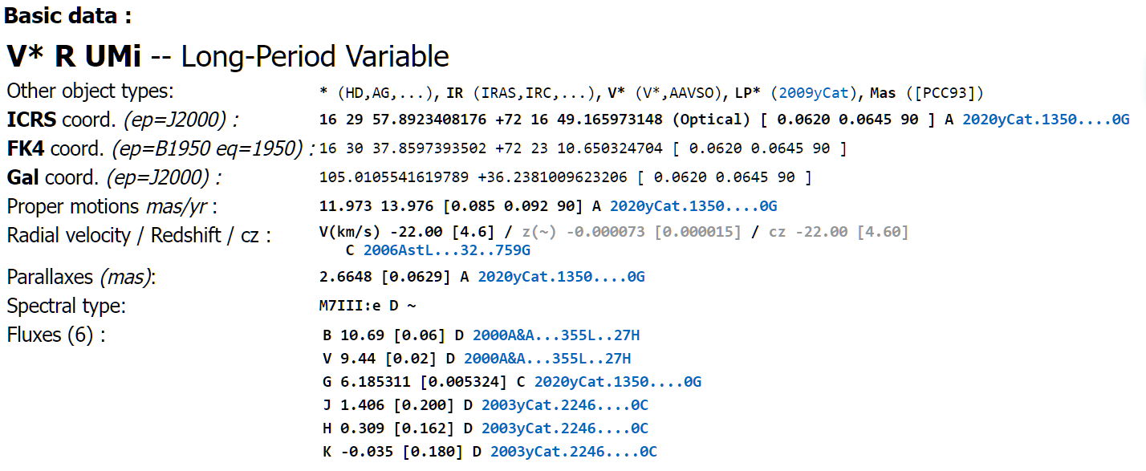Click the V* R UMi object title
Viewport: 1146px width, 471px height.
point(74,56)
